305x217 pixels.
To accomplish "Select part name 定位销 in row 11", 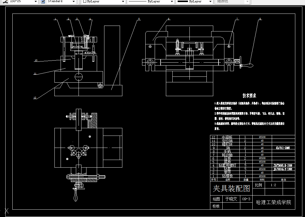I will (x=227, y=141).
